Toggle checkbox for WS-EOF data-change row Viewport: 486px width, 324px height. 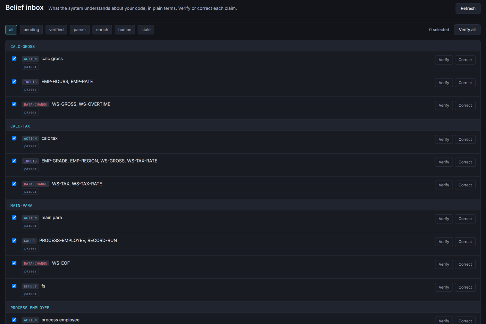[14, 263]
